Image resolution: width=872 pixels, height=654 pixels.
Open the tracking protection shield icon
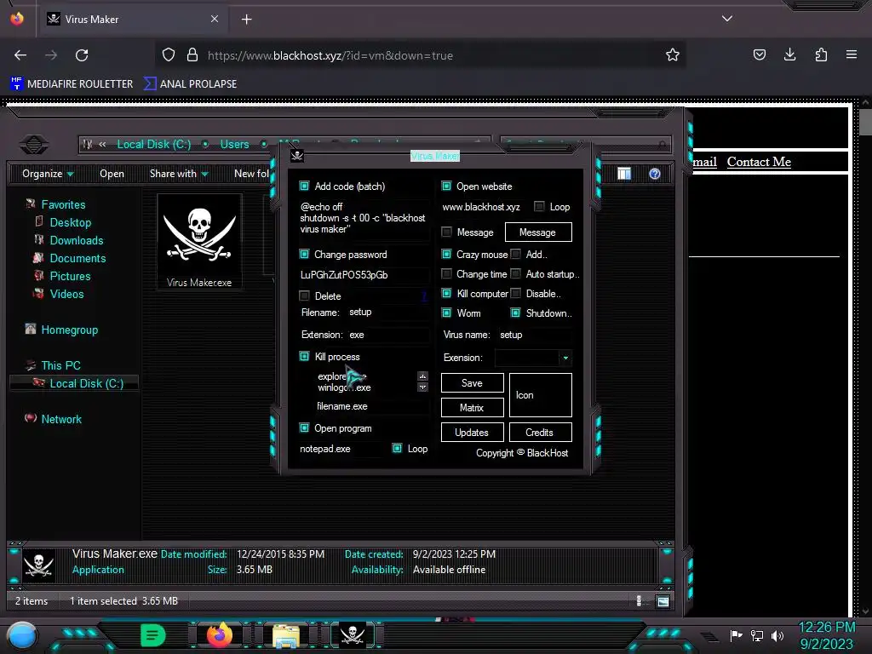(x=169, y=54)
